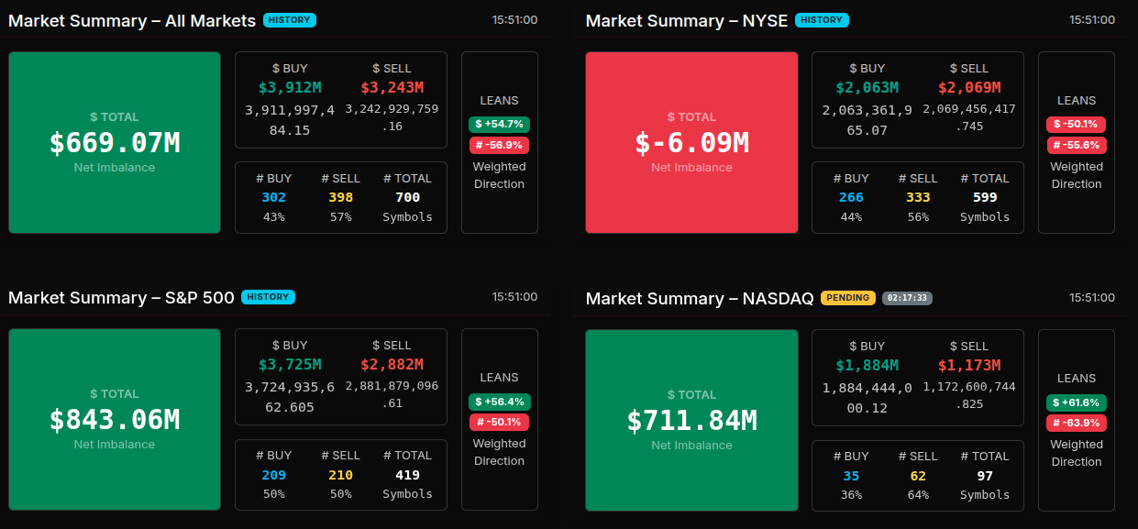1138x529 pixels.
Task: Click the # -55.6% lean badge in NYSE
Action: (1077, 145)
